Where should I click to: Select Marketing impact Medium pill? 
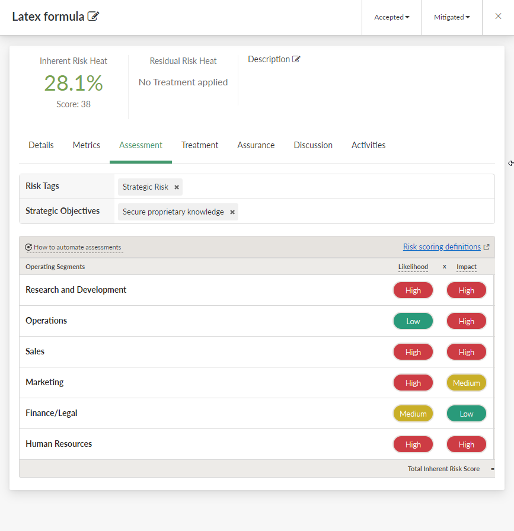[x=466, y=383]
